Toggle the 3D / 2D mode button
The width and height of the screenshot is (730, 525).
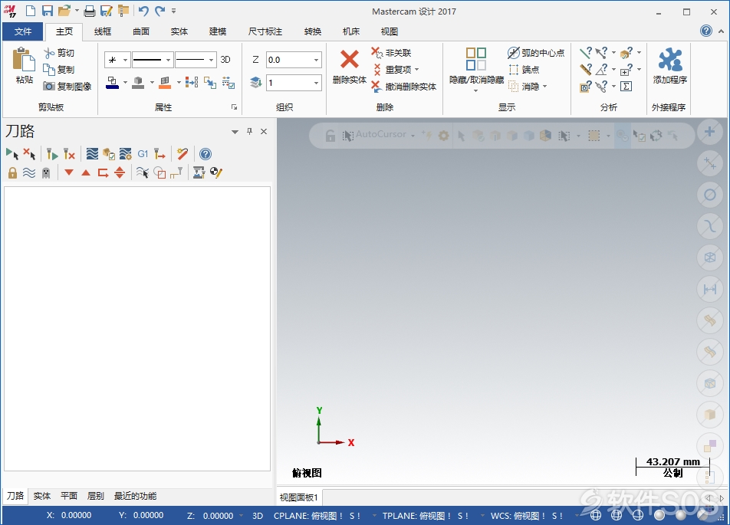pos(225,60)
